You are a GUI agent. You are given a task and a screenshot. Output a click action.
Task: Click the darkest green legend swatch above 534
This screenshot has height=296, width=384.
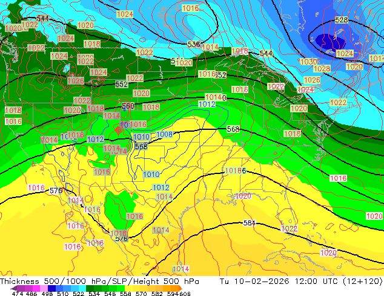[x=90, y=288]
